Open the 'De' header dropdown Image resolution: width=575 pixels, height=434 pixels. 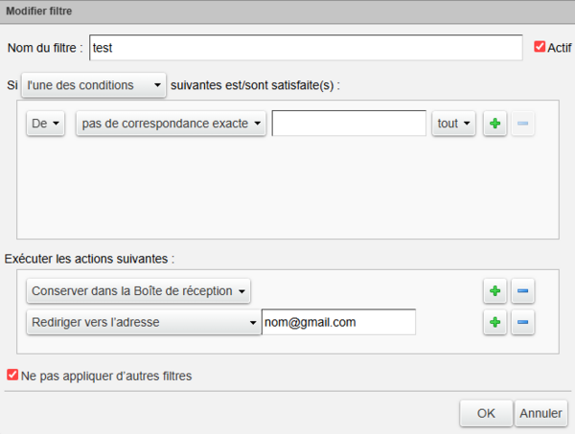pyautogui.click(x=45, y=124)
